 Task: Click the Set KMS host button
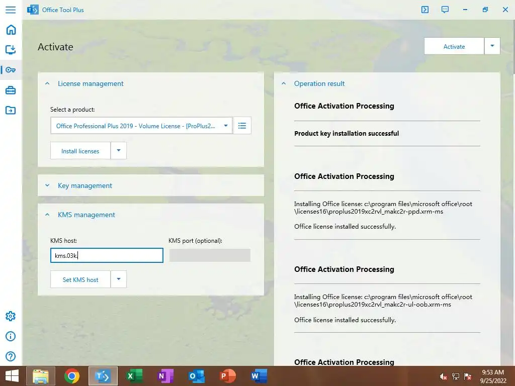80,279
